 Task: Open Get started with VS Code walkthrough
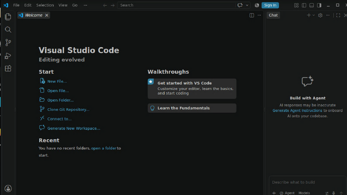pos(192,89)
